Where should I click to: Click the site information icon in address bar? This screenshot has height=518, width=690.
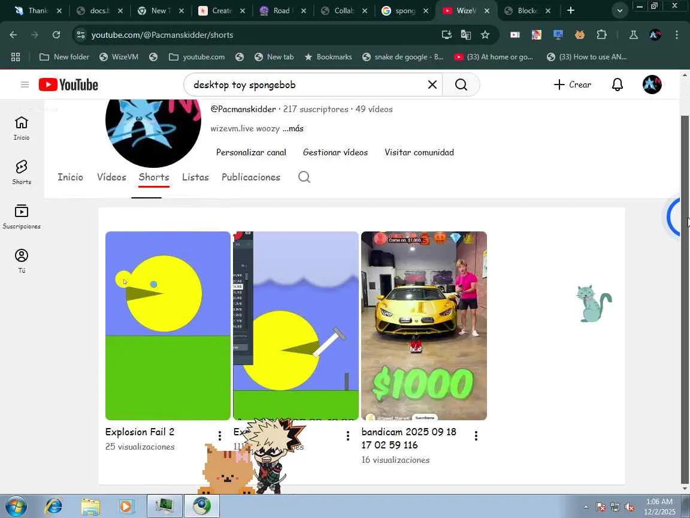[80, 35]
